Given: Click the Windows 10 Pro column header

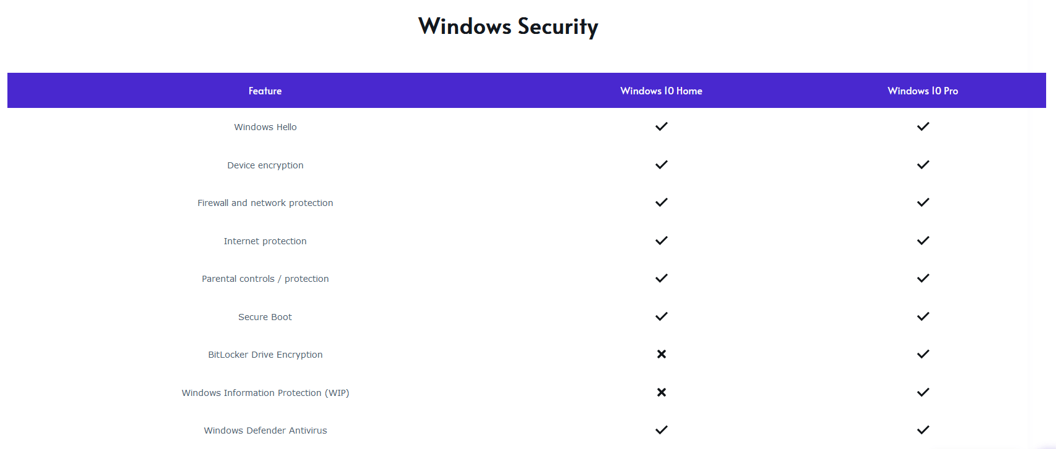Looking at the screenshot, I should (923, 91).
